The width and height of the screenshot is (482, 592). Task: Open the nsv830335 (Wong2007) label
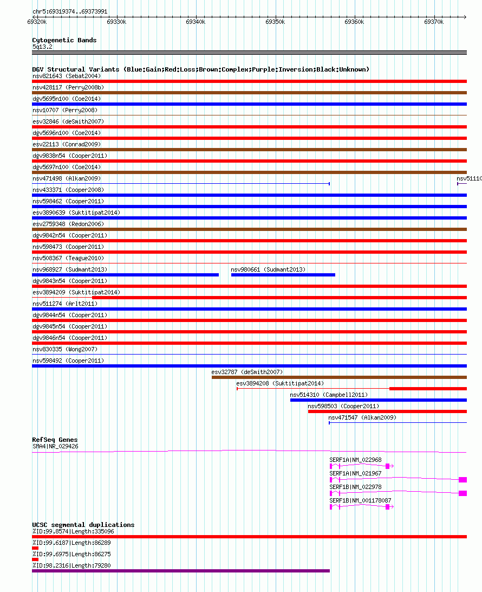pyautogui.click(x=65, y=349)
